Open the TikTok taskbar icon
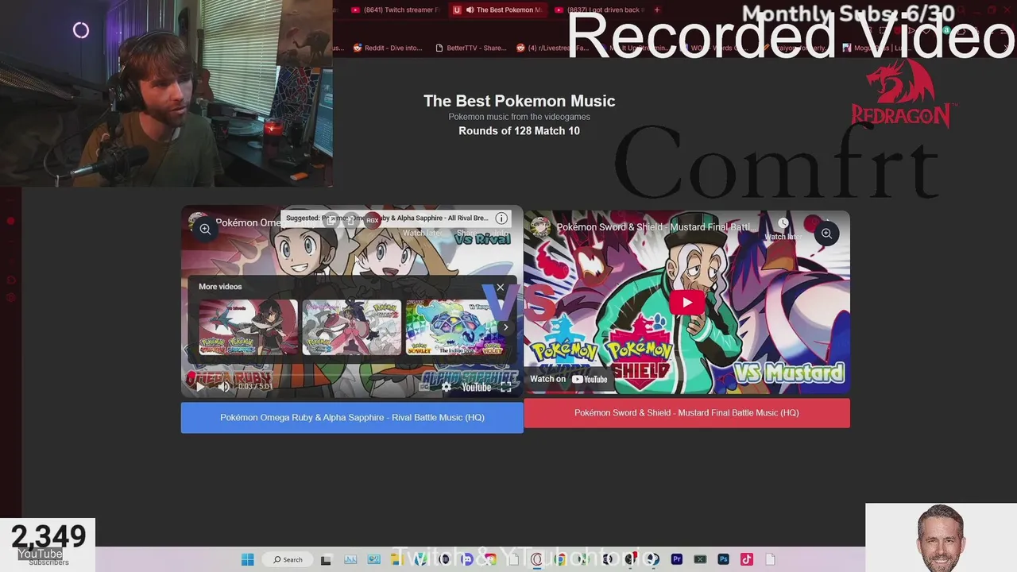 click(x=747, y=559)
